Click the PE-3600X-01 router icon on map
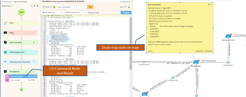Screen dimensions: 246x97 [196, 62]
